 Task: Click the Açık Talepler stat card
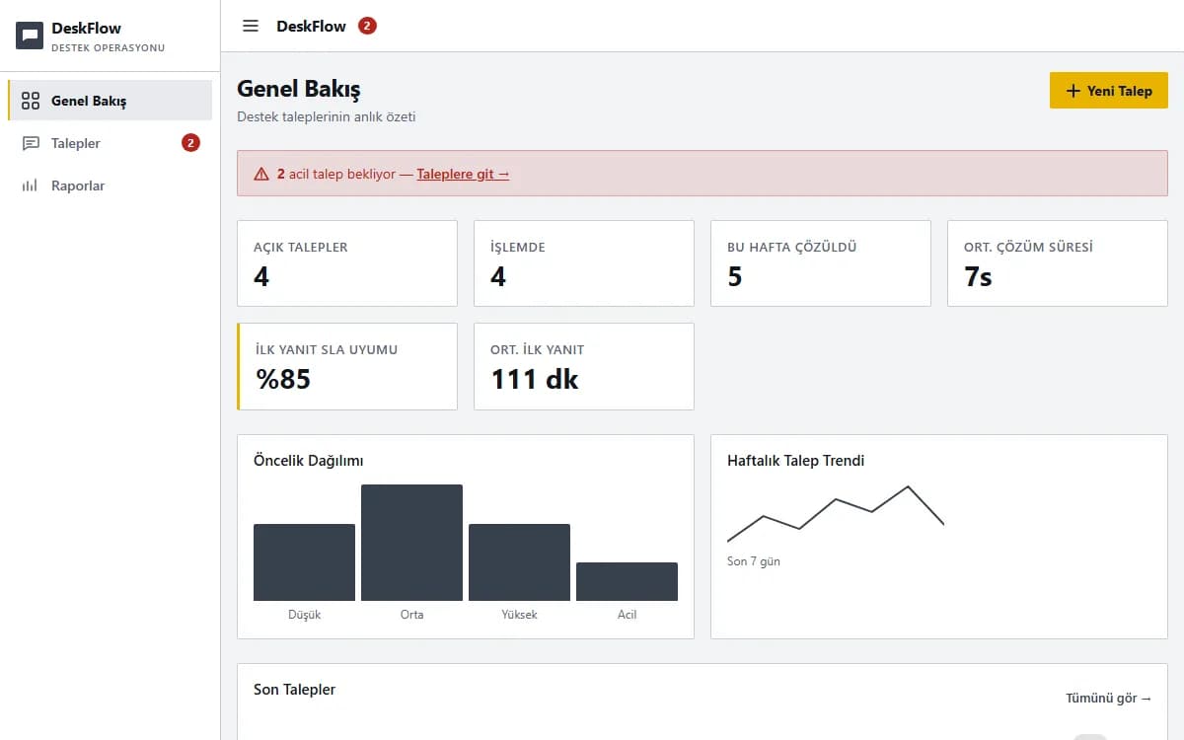(347, 263)
